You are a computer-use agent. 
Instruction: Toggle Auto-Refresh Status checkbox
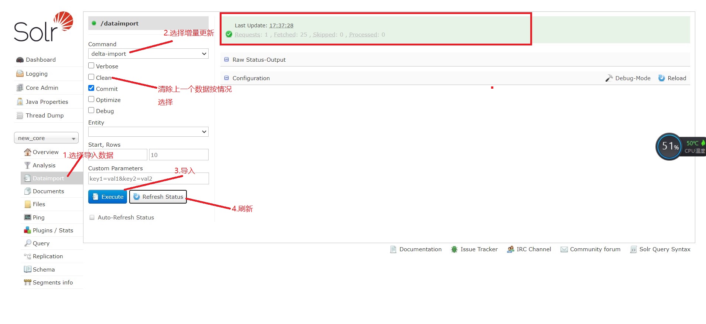[92, 218]
